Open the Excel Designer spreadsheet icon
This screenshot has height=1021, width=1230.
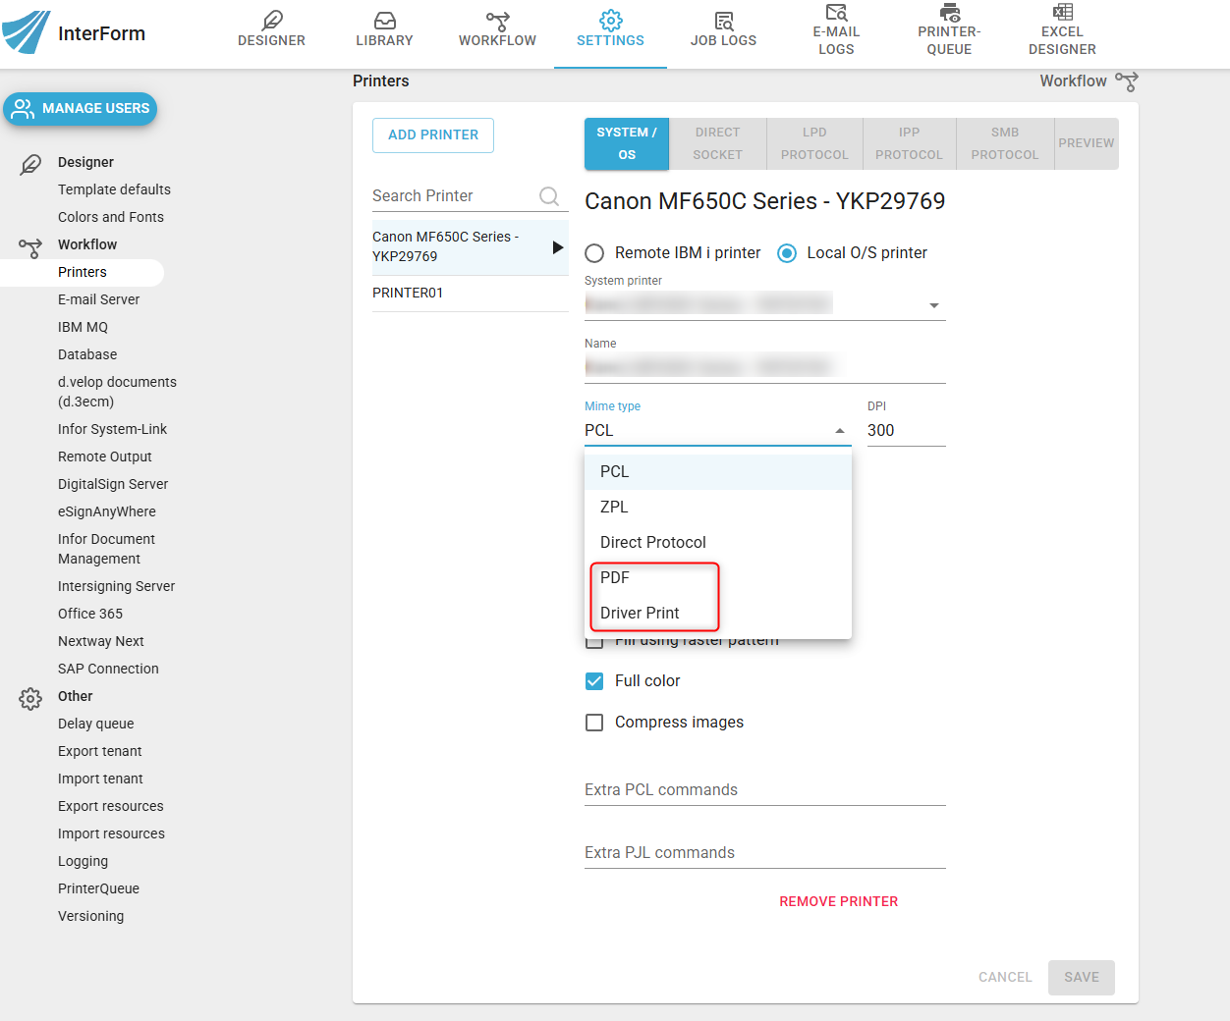tap(1062, 12)
